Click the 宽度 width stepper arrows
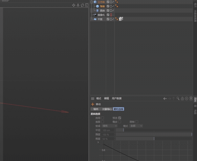 [x=115, y=138]
